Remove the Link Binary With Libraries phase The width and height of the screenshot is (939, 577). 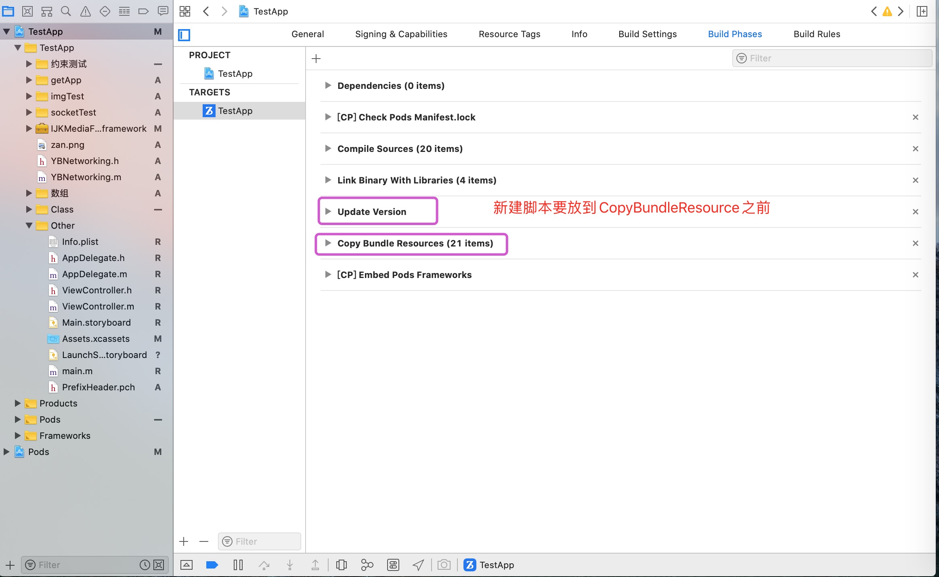[x=916, y=180]
